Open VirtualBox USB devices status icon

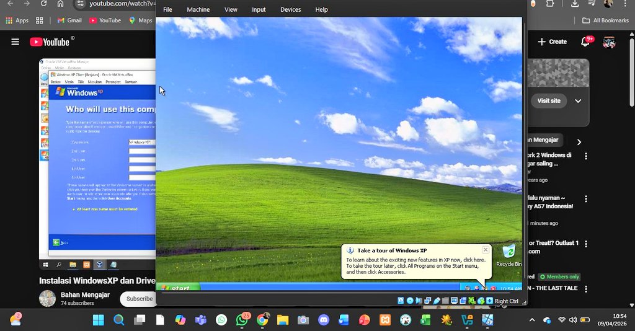[437, 301]
